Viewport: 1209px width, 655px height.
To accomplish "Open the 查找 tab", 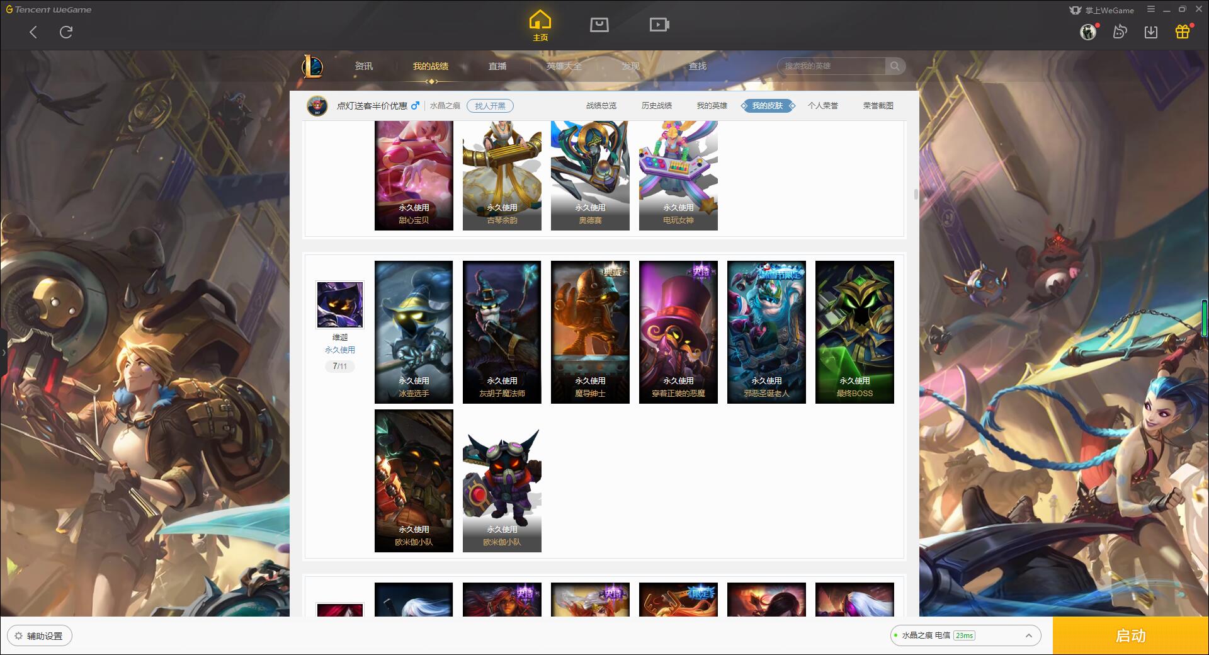I will 698,66.
